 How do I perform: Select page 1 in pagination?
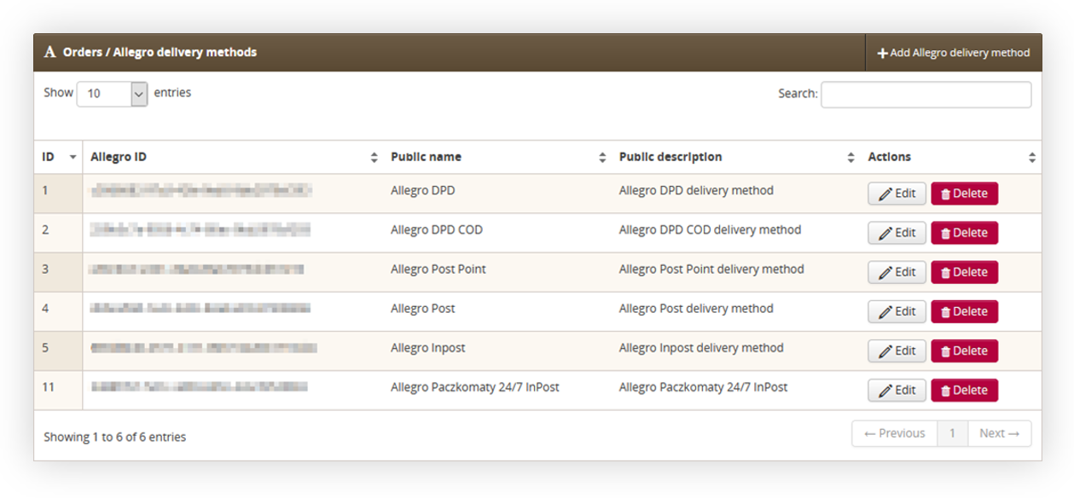click(x=952, y=433)
